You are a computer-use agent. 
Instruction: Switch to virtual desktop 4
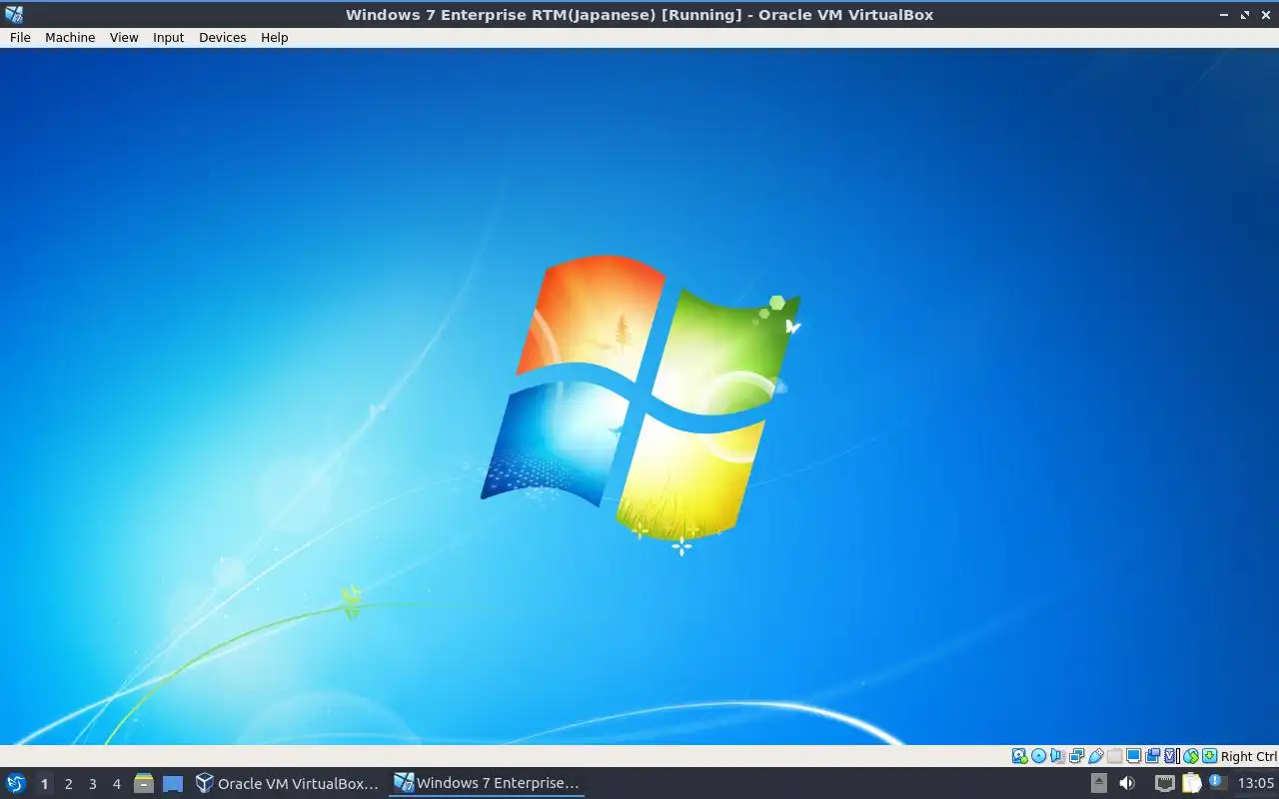116,783
